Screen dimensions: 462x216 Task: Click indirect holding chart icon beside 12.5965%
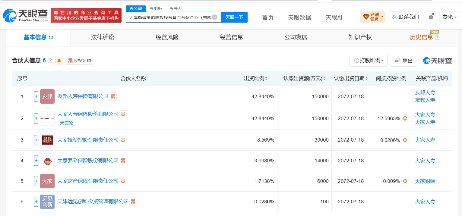point(405,118)
